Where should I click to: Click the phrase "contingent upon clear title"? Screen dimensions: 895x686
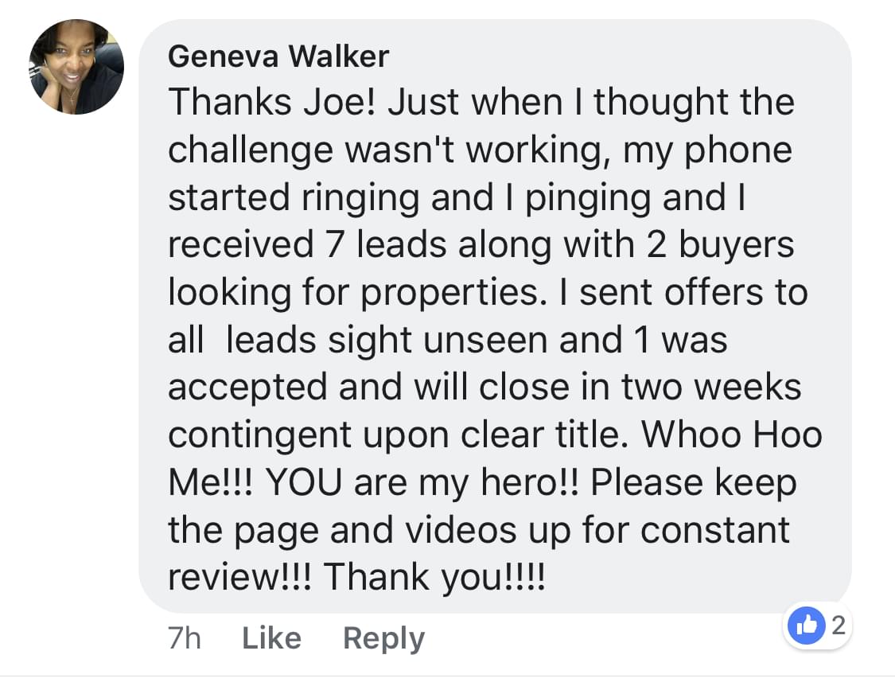(399, 435)
